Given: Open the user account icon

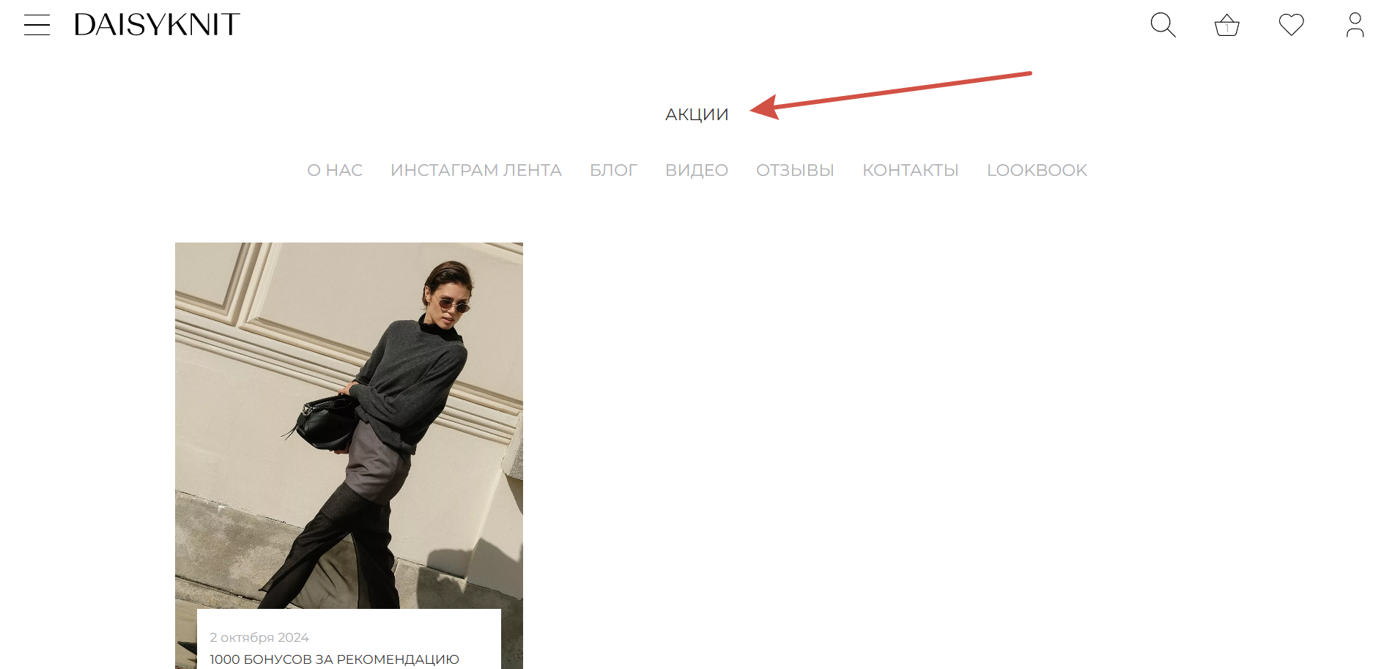Looking at the screenshot, I should click(x=1355, y=25).
